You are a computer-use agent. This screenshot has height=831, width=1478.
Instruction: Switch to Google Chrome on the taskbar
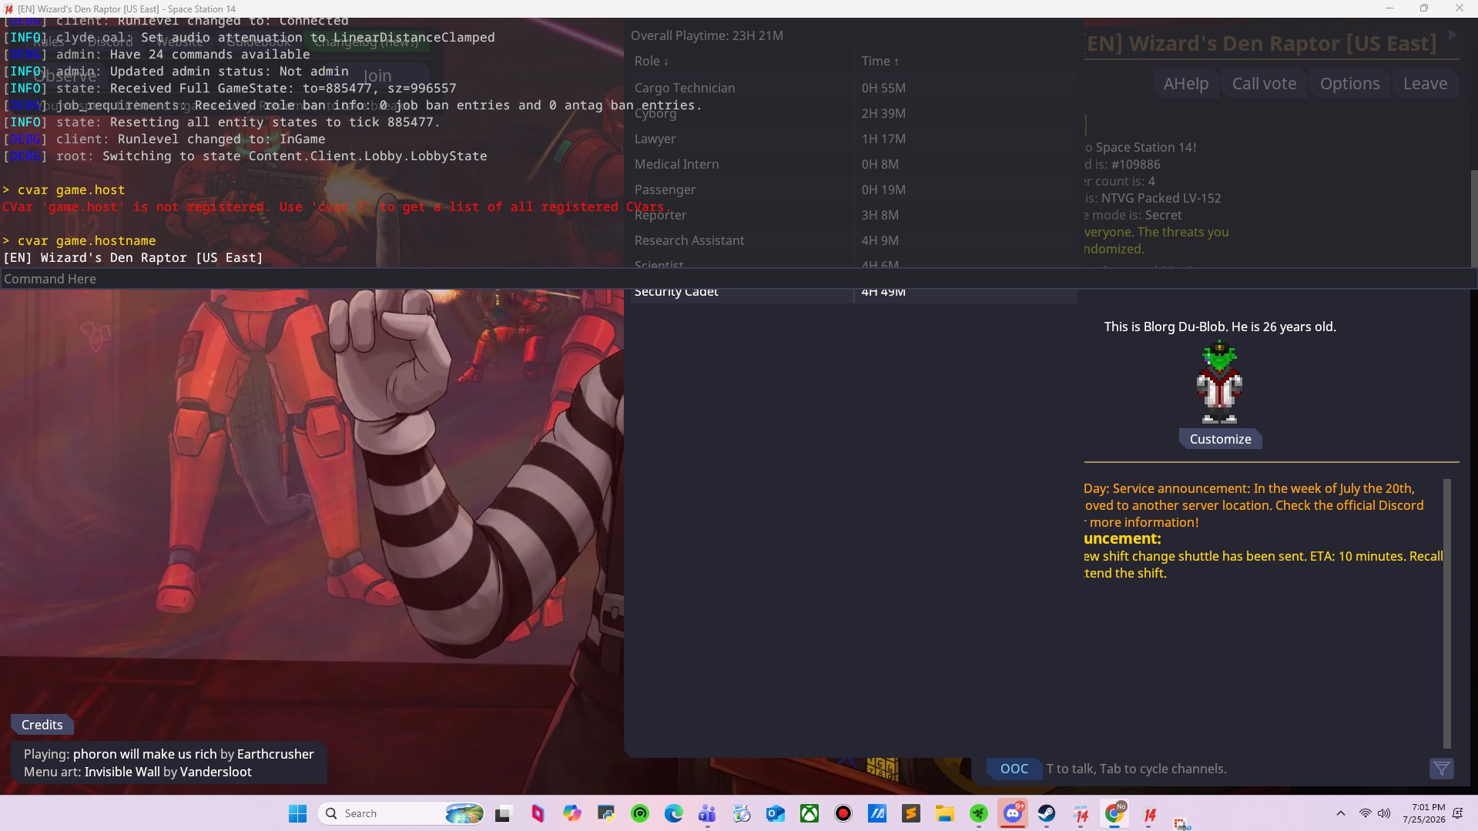pos(1114,813)
